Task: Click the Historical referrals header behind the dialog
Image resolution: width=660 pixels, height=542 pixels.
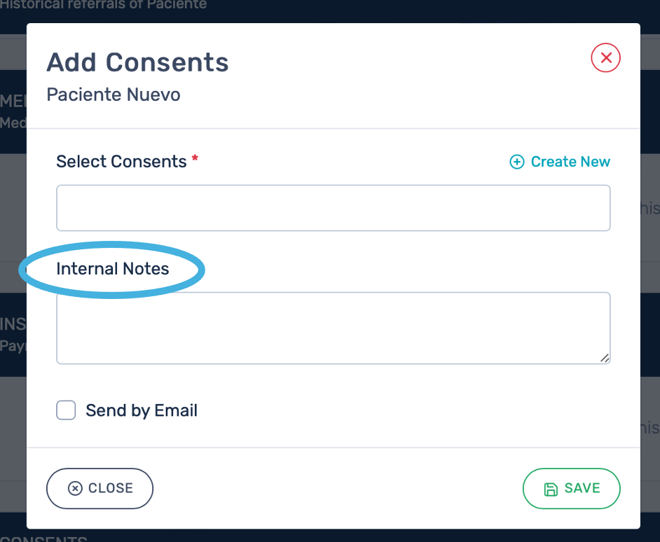Action: [105, 6]
